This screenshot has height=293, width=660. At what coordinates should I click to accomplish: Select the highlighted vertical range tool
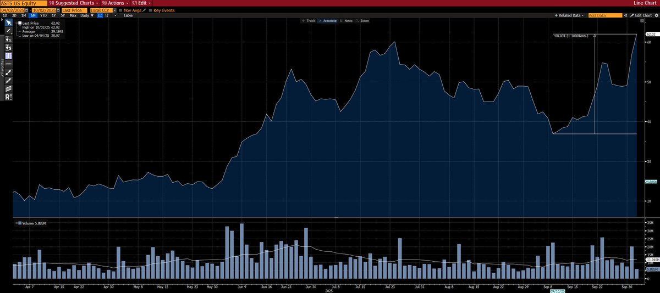pos(9,56)
